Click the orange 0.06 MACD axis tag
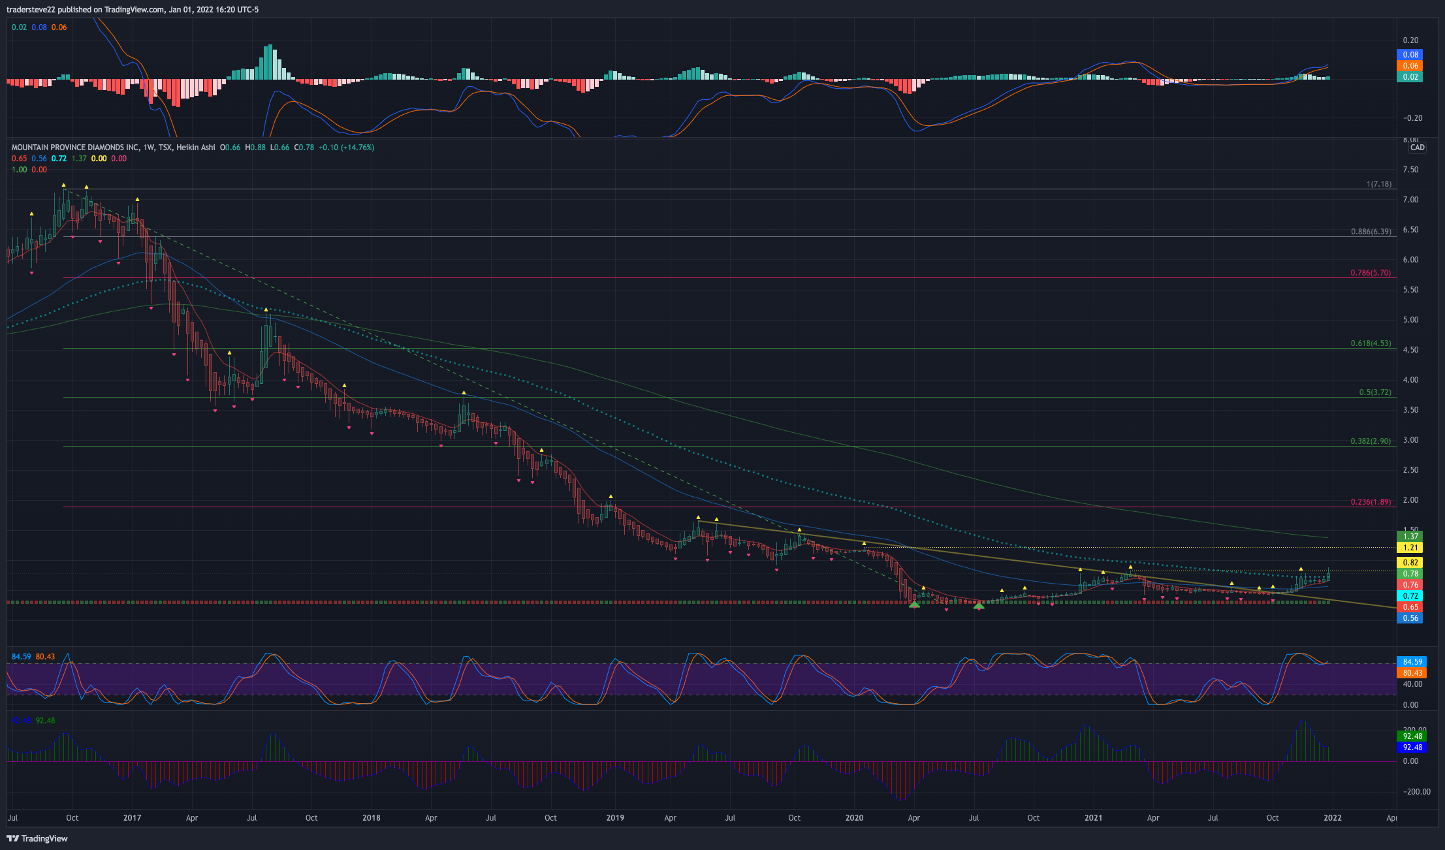The image size is (1445, 850). point(1410,66)
